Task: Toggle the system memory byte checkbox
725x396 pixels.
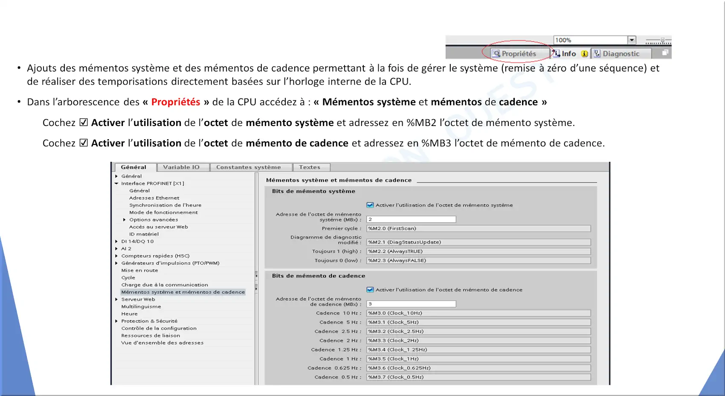Action: tap(370, 205)
